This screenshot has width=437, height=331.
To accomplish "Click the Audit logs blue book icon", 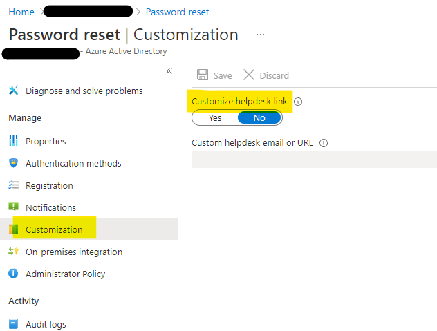I will click(x=13, y=324).
